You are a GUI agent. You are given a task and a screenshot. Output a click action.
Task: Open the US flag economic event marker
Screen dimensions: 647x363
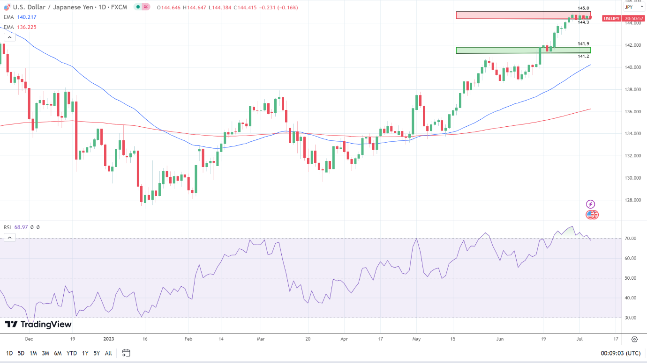(591, 215)
